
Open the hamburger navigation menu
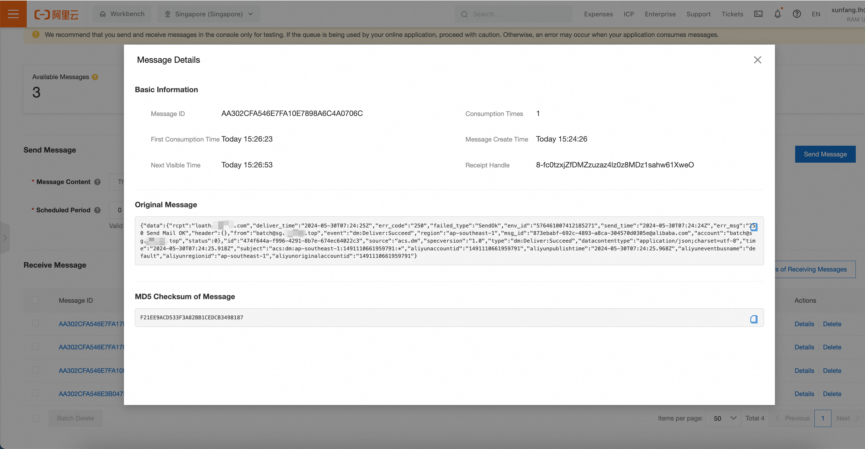pos(13,14)
